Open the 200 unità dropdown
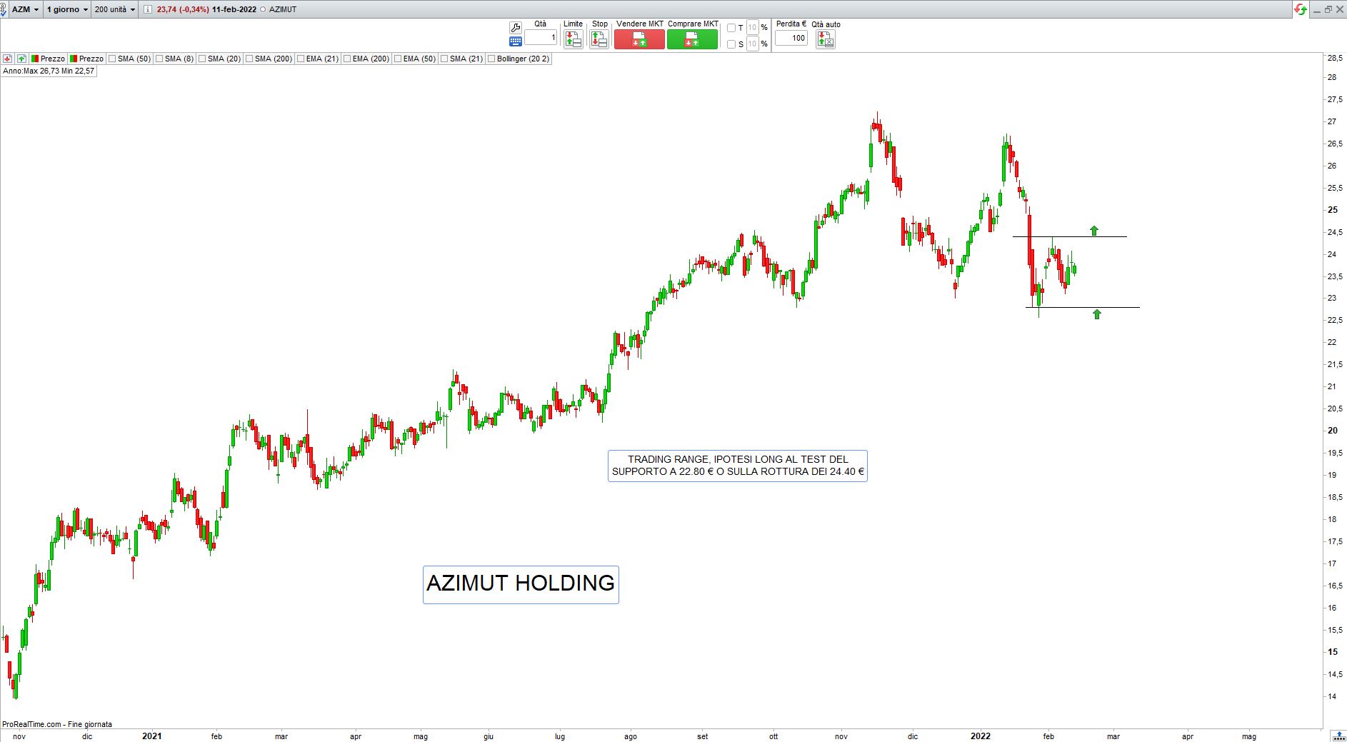 [x=115, y=9]
